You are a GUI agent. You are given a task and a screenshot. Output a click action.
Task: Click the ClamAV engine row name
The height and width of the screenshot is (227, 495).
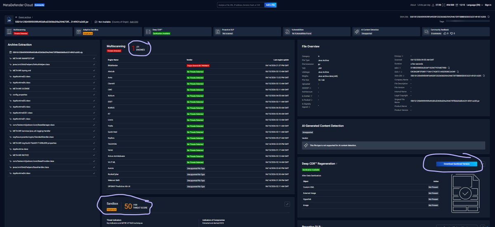click(x=111, y=83)
